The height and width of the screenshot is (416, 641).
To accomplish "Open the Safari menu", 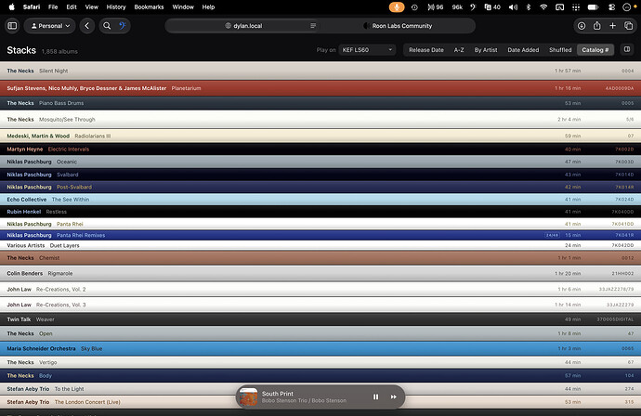I will click(32, 6).
